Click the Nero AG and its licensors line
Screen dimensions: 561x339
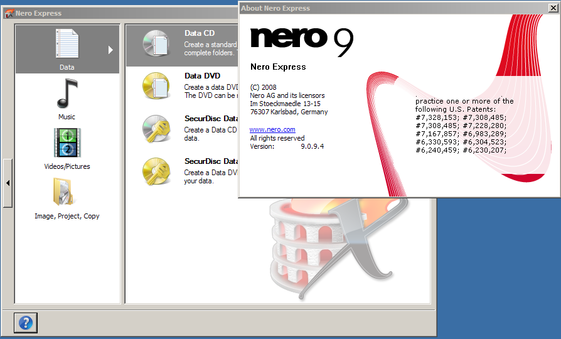(287, 95)
